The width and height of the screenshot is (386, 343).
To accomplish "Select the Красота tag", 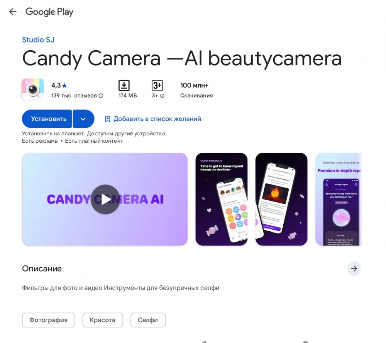I will coord(103,320).
